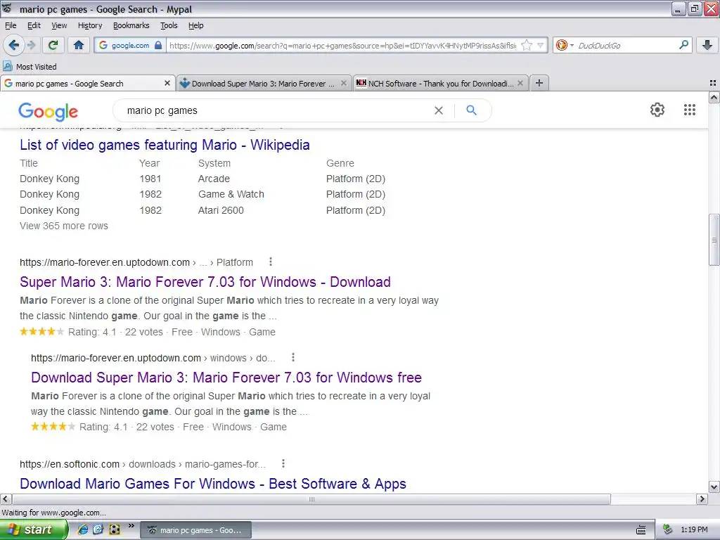
Task: Open the Home page button
Action: tap(79, 45)
